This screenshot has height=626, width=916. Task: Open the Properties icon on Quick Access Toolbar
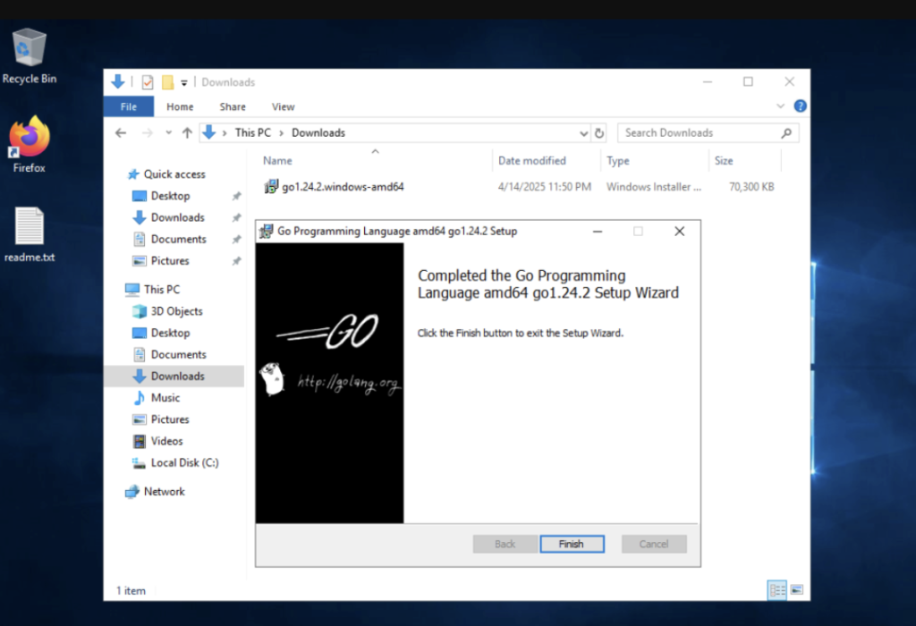(147, 81)
